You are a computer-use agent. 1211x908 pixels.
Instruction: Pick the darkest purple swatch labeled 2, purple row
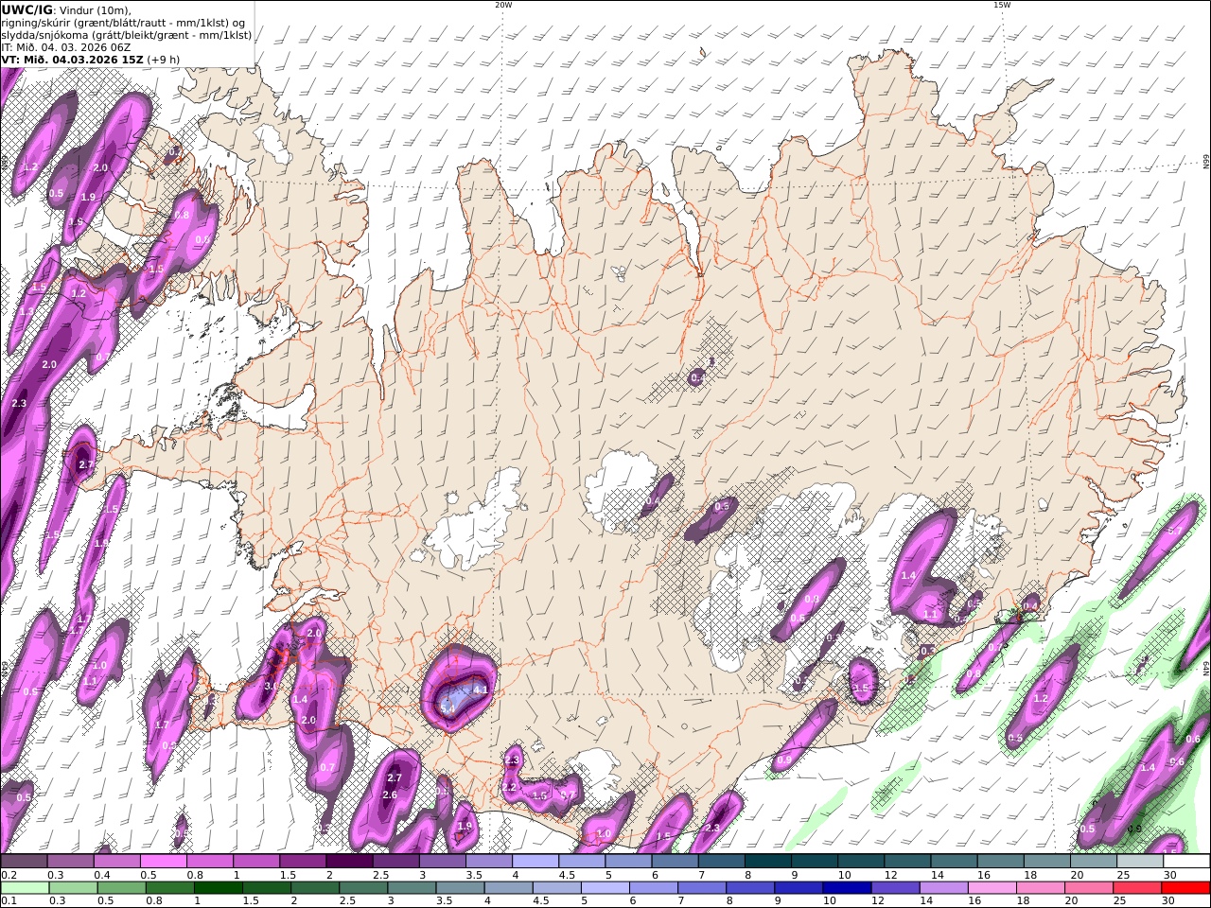pyautogui.click(x=349, y=861)
